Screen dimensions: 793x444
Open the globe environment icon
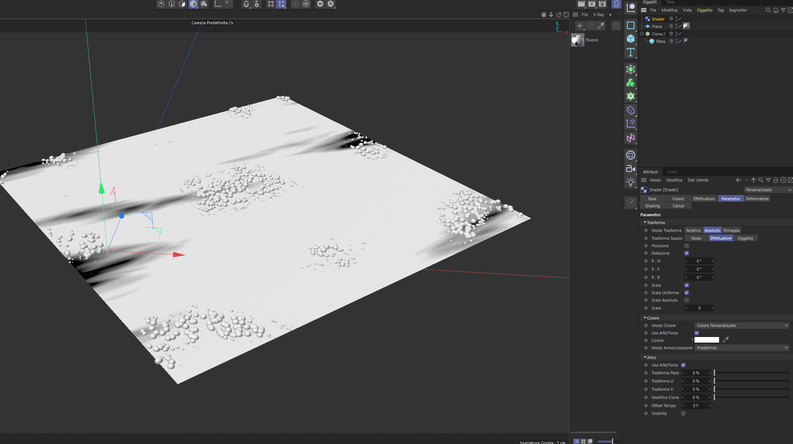(630, 155)
